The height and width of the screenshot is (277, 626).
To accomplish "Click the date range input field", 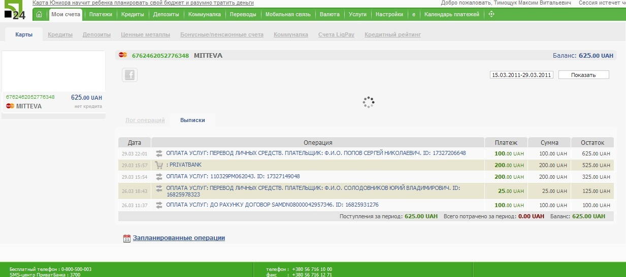I will click(x=521, y=75).
